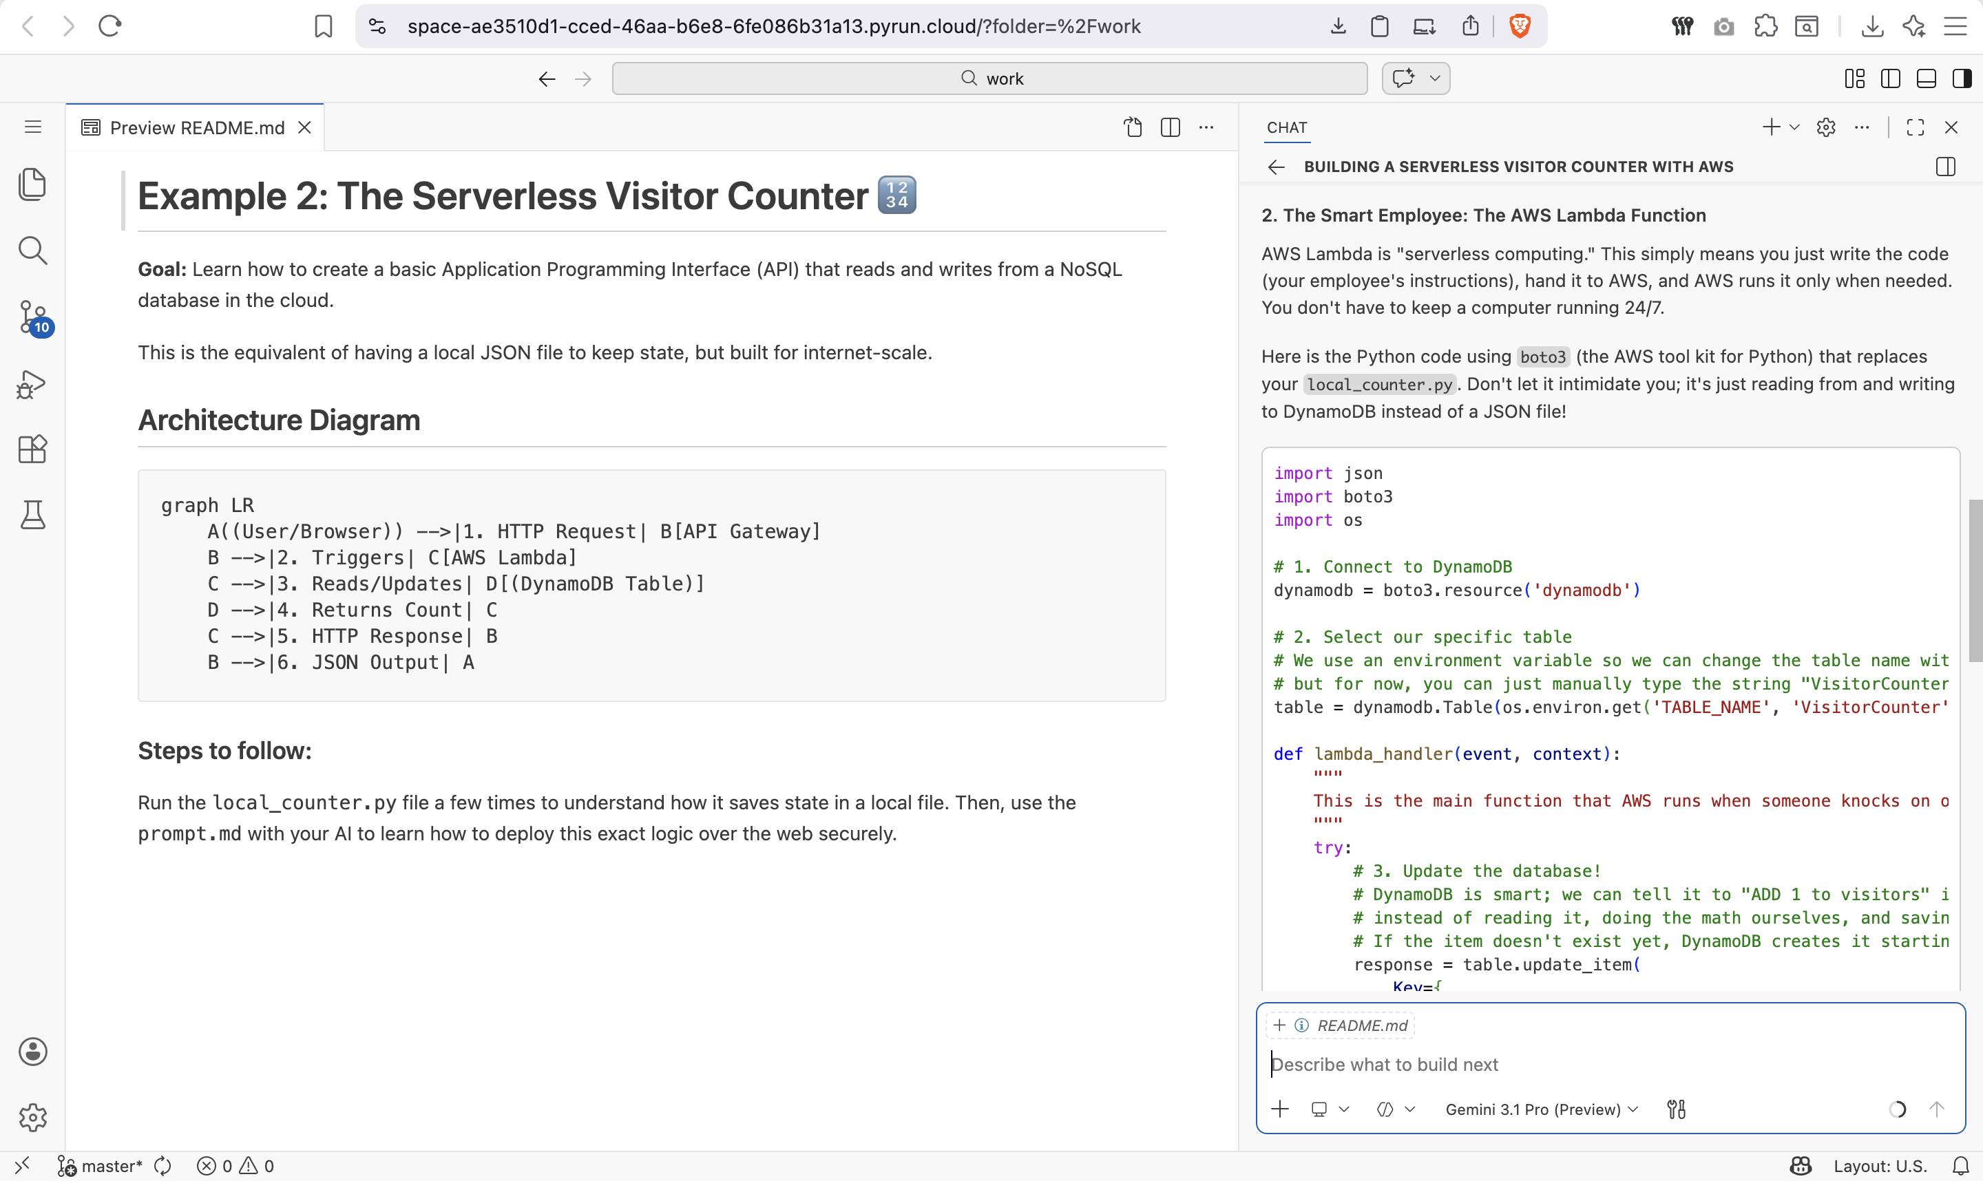Close the chat panel
Viewport: 1983px width, 1181px height.
pyautogui.click(x=1951, y=127)
